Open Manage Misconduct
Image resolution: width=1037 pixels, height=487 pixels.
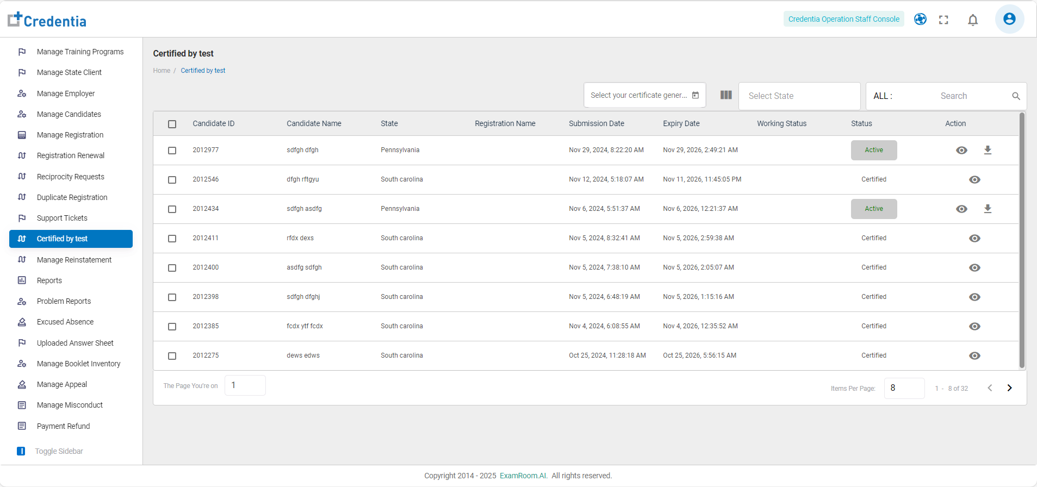coord(71,405)
